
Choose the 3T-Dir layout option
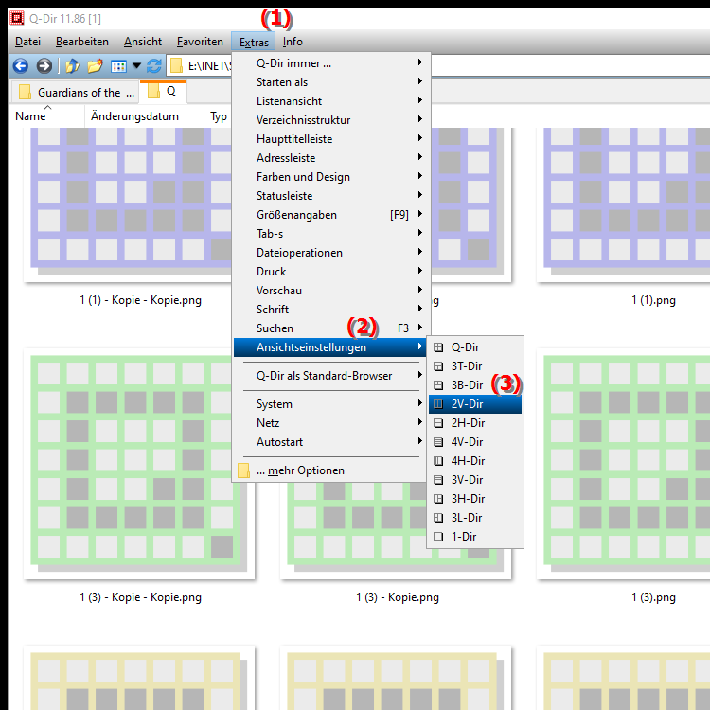pos(475,366)
